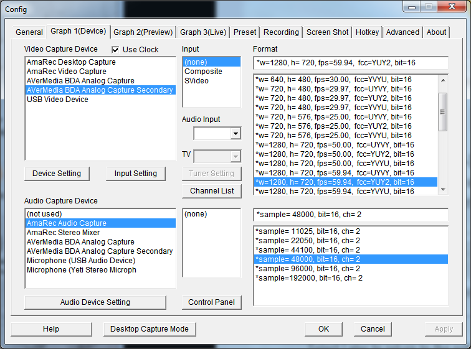This screenshot has height=349, width=471.
Task: Click the Help button
Action: click(x=51, y=329)
